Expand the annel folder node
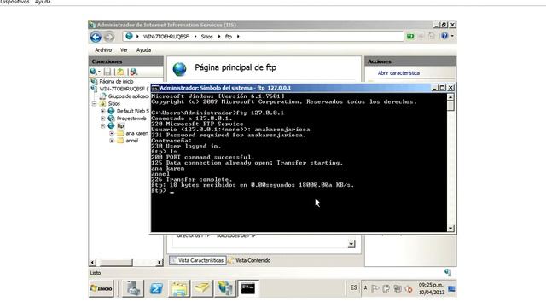Image resolution: width=546 pixels, height=307 pixels. click(112, 141)
